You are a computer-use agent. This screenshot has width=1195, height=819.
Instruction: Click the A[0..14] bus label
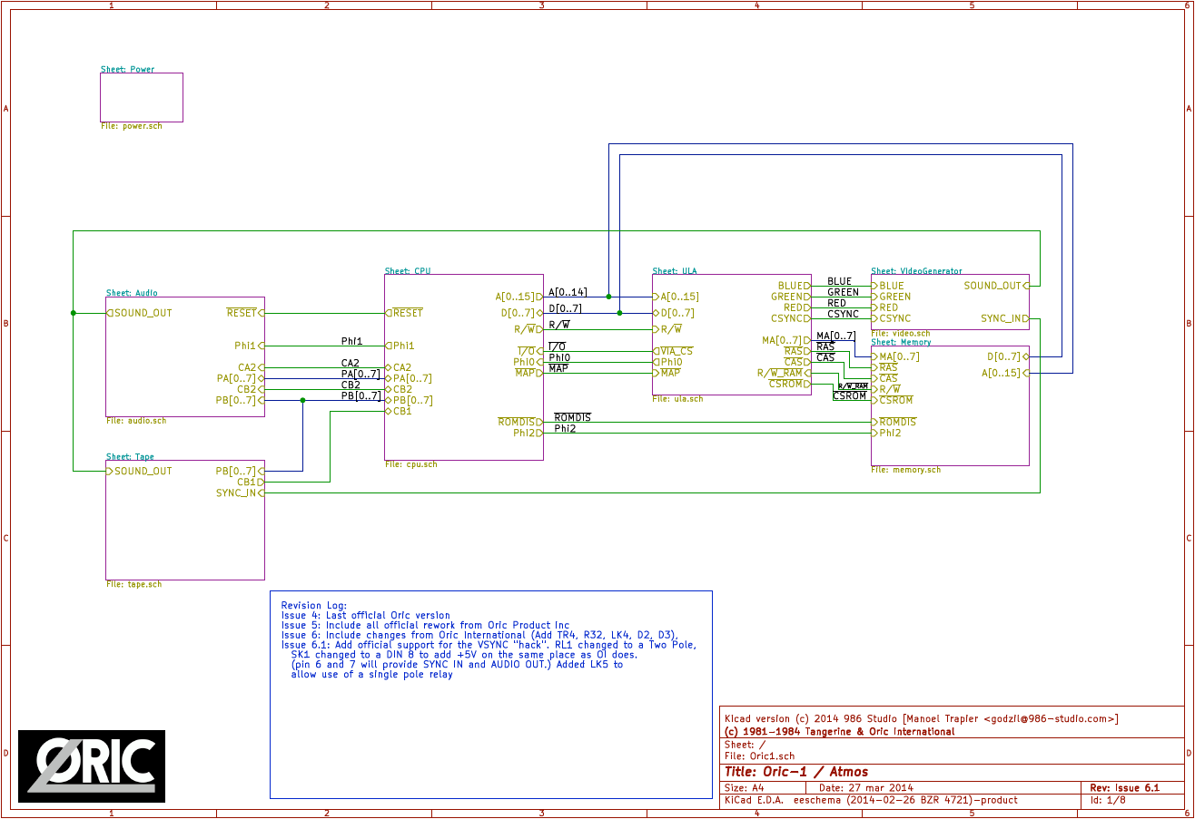click(568, 291)
